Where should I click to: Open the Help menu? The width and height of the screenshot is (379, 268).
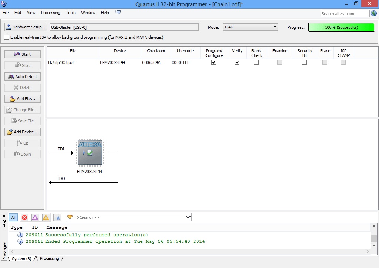click(105, 13)
